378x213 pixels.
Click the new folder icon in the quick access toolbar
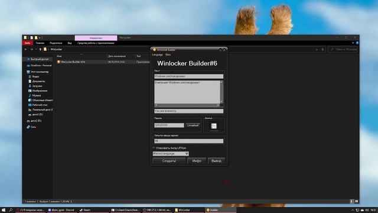click(x=36, y=38)
